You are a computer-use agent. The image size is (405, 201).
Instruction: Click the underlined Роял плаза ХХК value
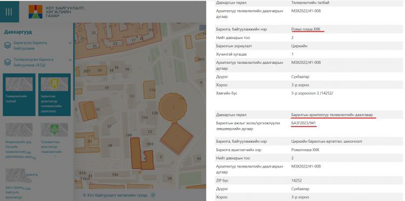pyautogui.click(x=306, y=30)
